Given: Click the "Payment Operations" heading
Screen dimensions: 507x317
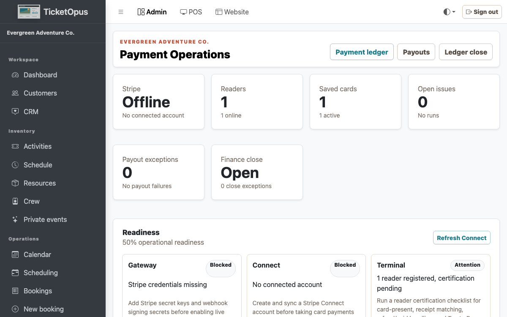Looking at the screenshot, I should 175,55.
